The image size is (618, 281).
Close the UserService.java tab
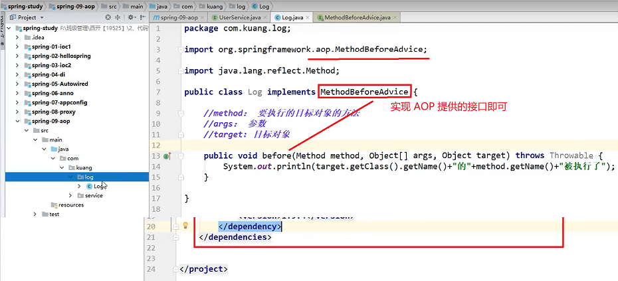pos(265,18)
